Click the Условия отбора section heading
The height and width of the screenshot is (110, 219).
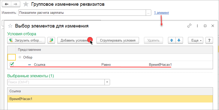tap(22, 34)
